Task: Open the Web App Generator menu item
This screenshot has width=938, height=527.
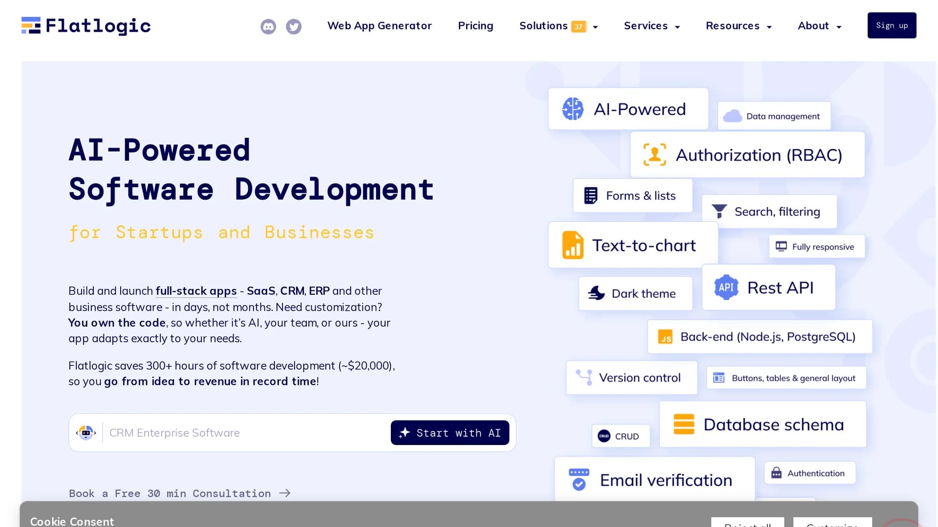Action: [x=380, y=25]
